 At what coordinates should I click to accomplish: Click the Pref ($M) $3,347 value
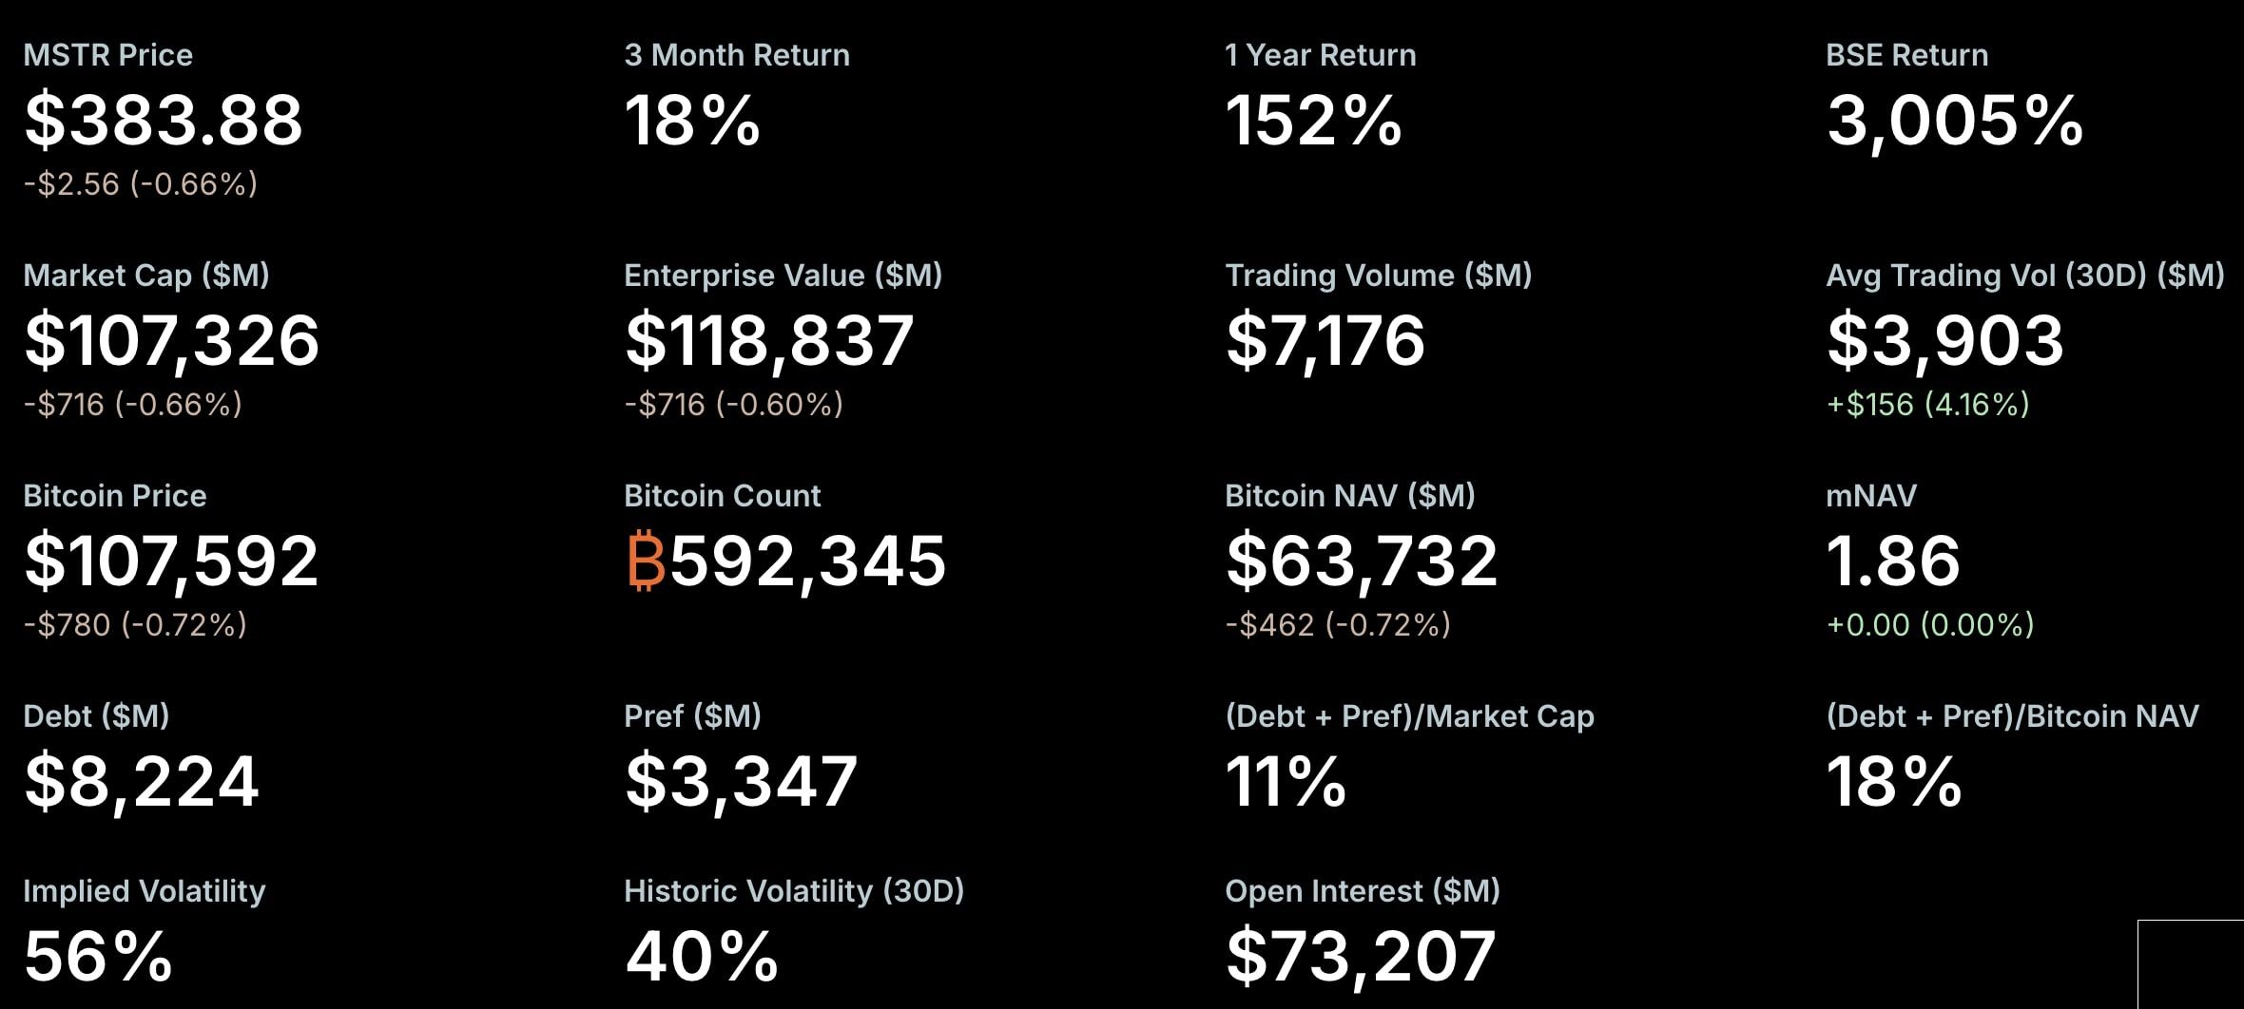point(742,783)
